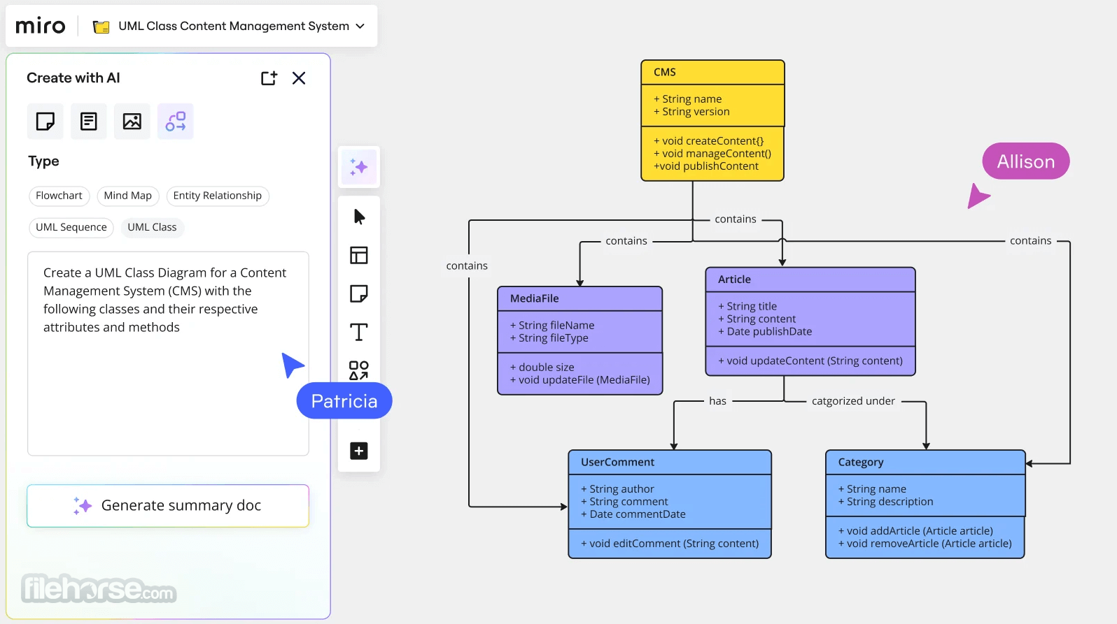Screen dimensions: 1117x624
Task: Select the yellow CMS class box header
Action: tap(712, 72)
